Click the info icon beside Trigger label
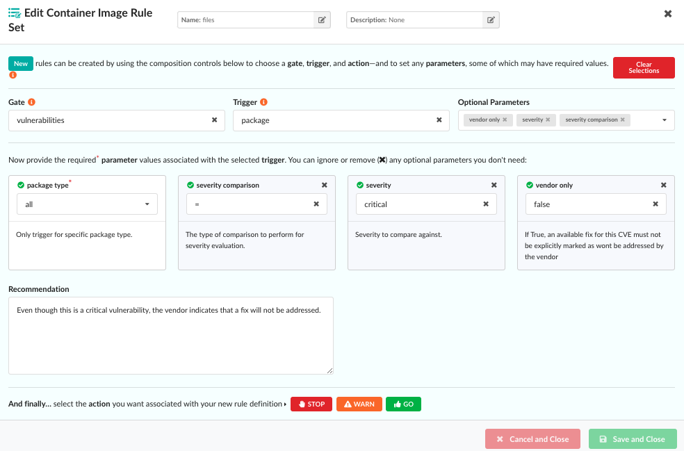The width and height of the screenshot is (684, 451). pyautogui.click(x=264, y=102)
